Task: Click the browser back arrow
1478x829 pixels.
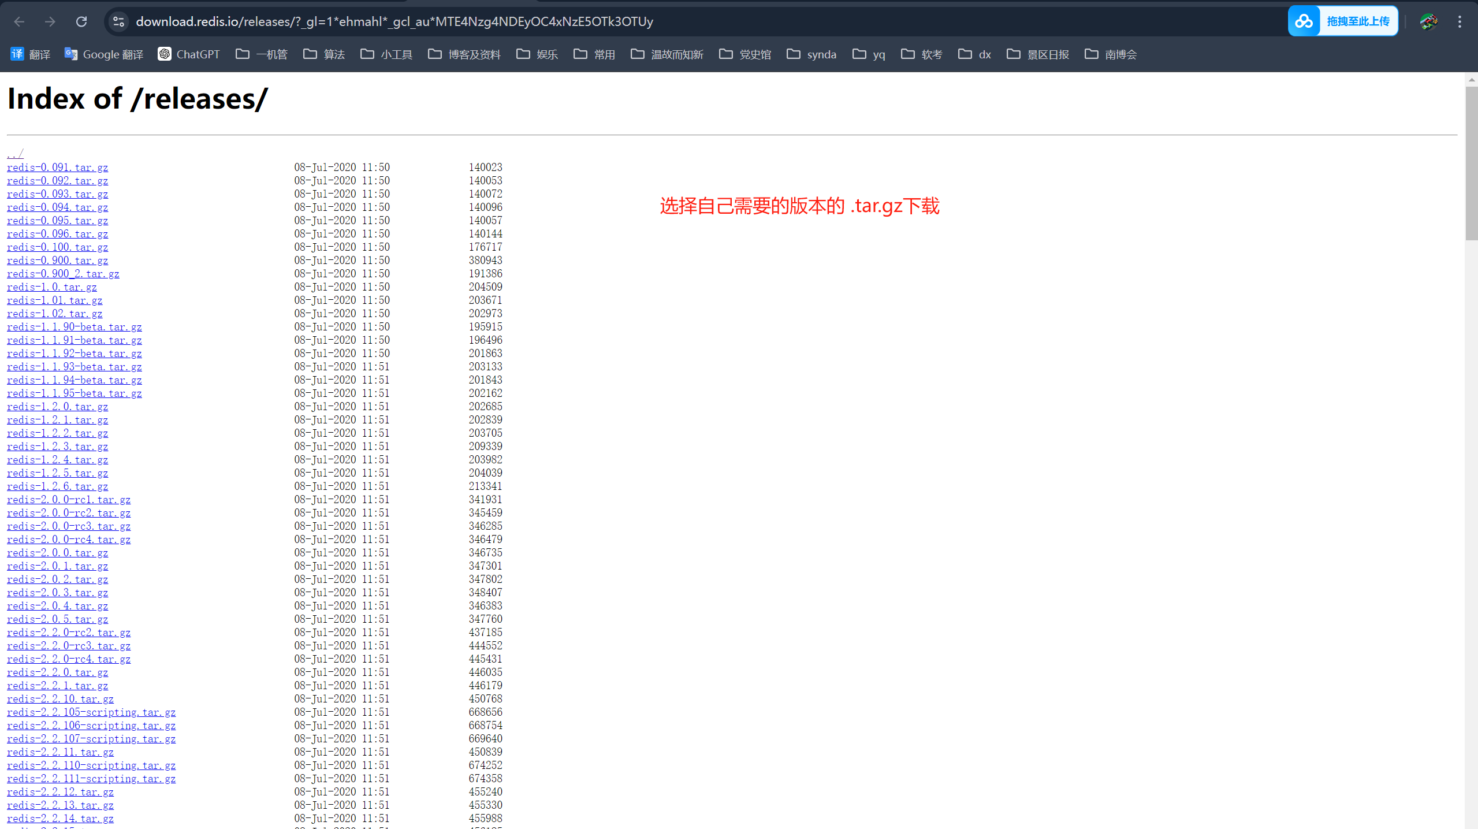Action: (x=19, y=21)
